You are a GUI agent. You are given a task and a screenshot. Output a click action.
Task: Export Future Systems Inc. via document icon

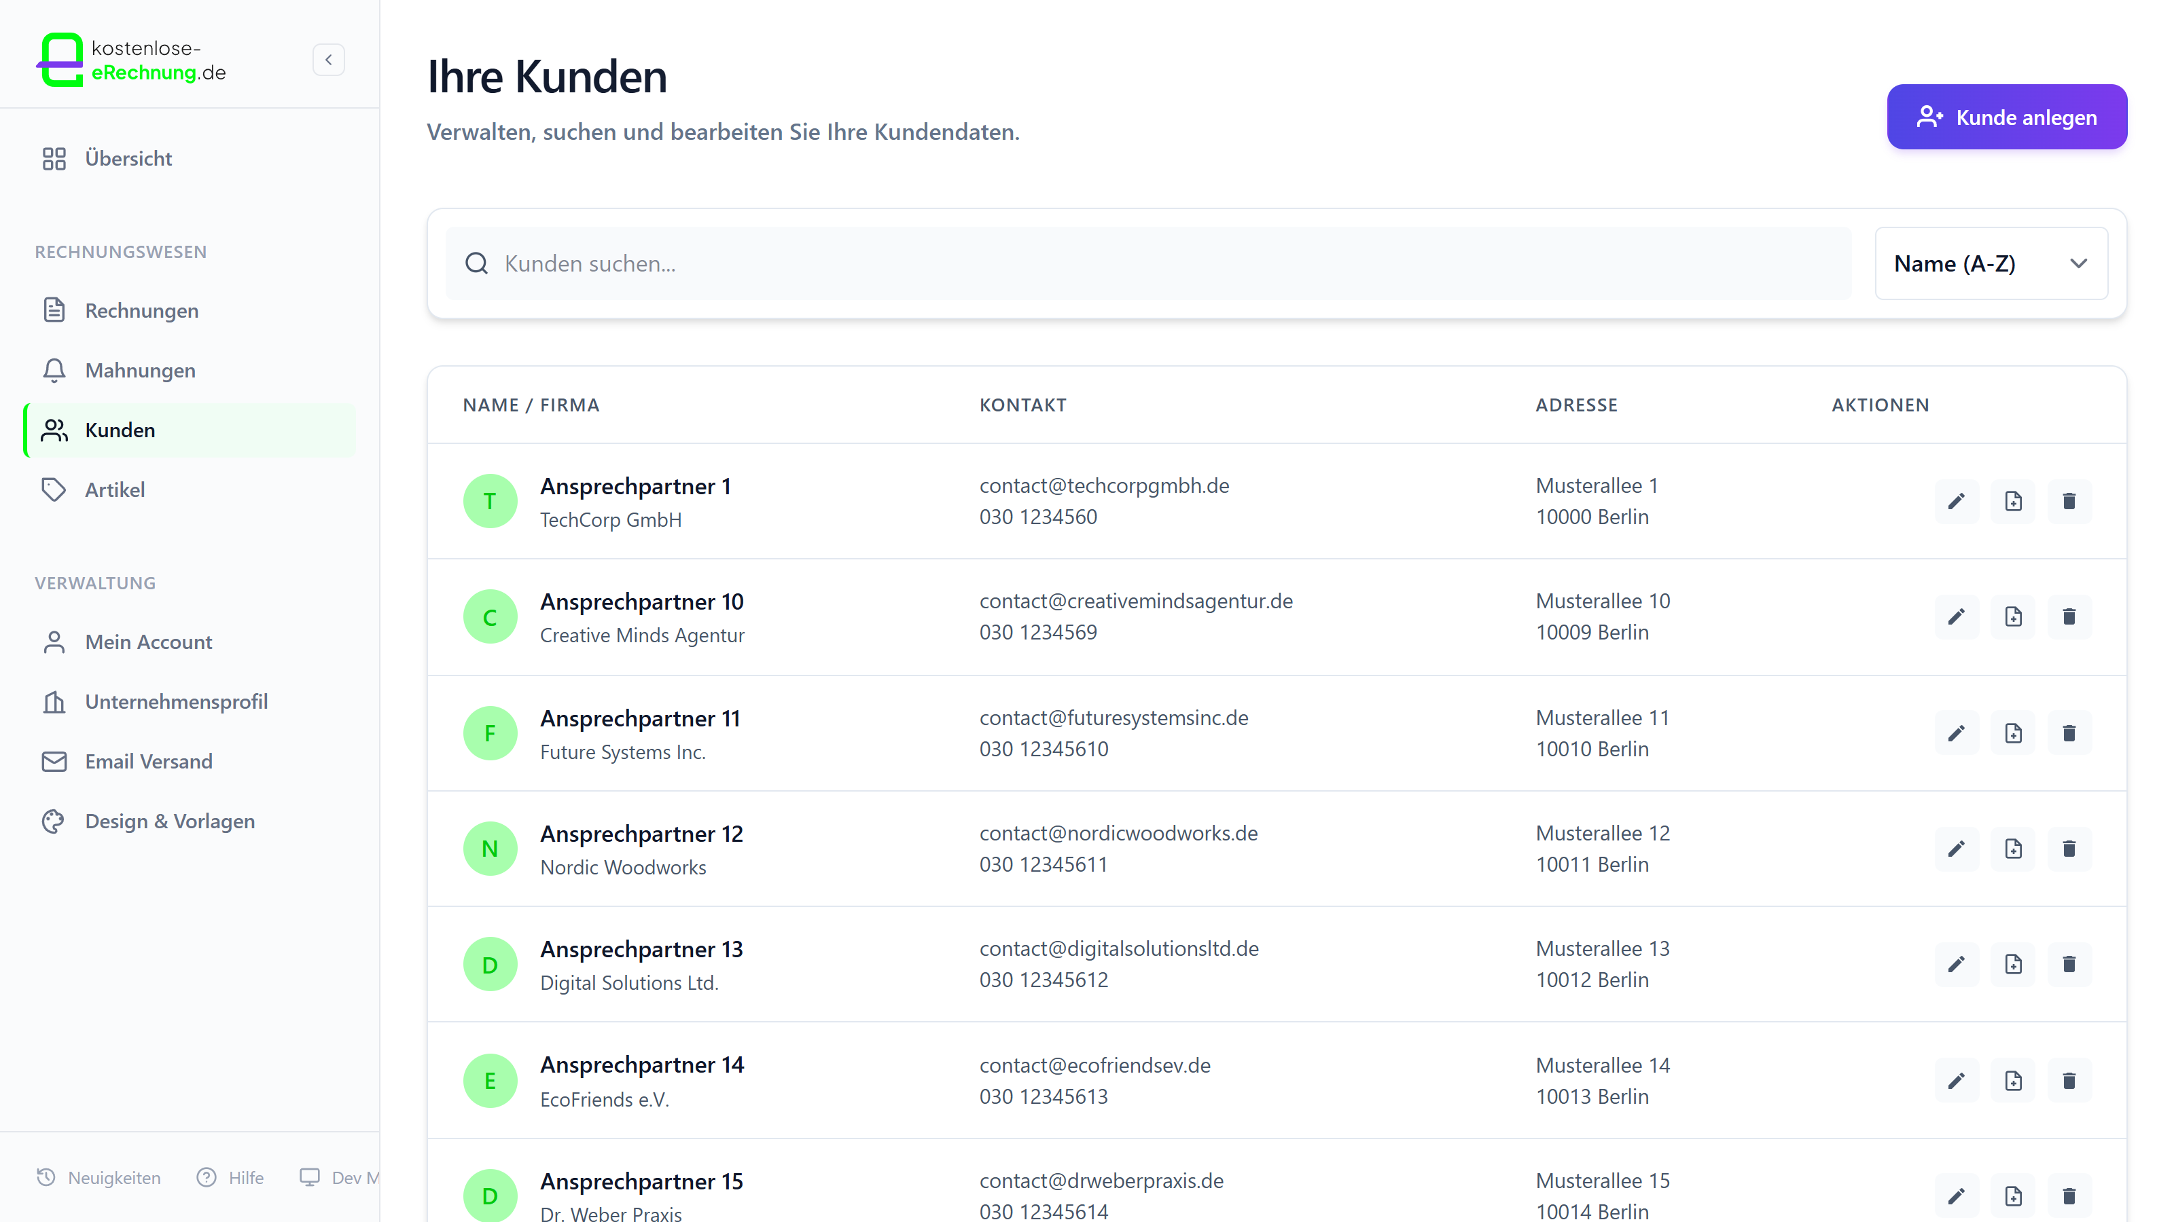(2014, 733)
